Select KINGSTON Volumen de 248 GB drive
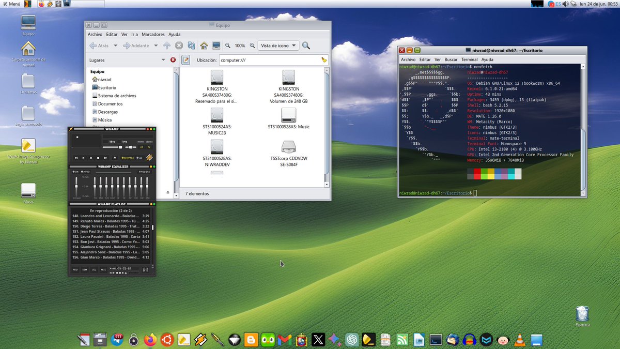Image resolution: width=620 pixels, height=349 pixels. [x=288, y=87]
